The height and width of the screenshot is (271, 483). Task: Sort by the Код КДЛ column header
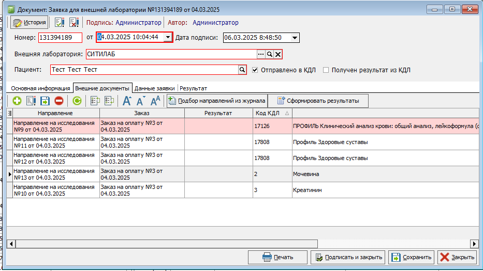(x=272, y=113)
